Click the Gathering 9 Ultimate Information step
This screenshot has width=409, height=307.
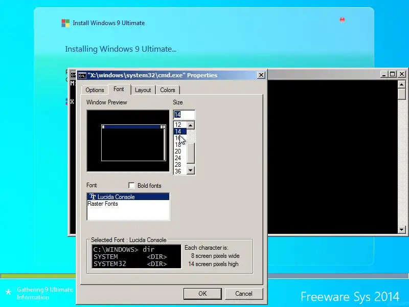coord(45,293)
